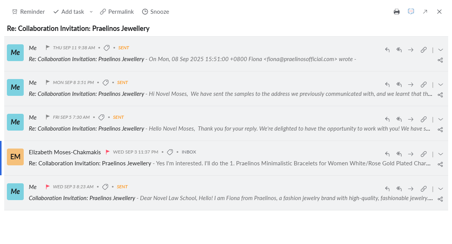This screenshot has height=244, width=452.
Task: Share the Wed Sep 3 8:23 AM message
Action: (x=440, y=199)
